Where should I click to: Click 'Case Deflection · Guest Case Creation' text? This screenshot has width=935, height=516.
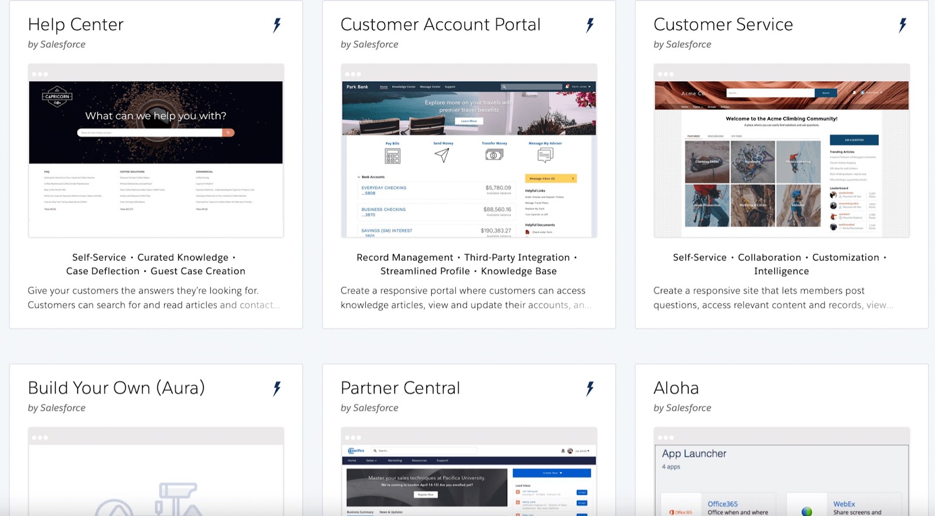click(x=155, y=271)
